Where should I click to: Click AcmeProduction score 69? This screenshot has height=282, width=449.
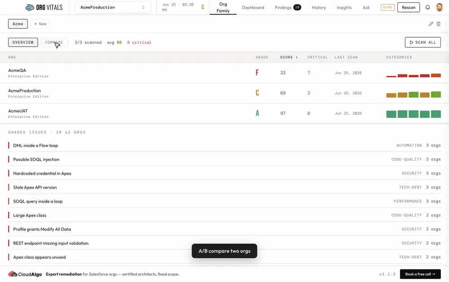pyautogui.click(x=283, y=93)
